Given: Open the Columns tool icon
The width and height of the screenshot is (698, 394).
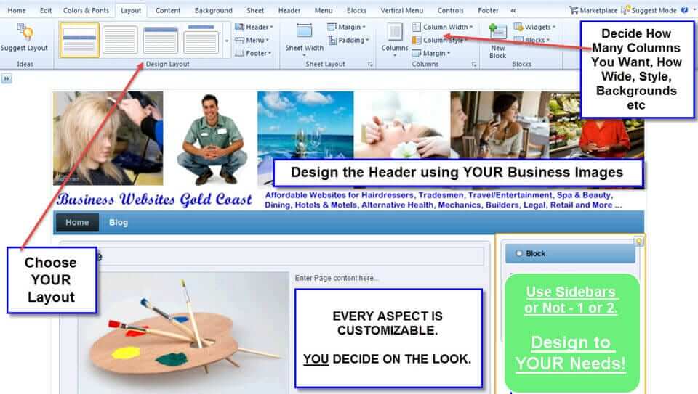Looking at the screenshot, I should point(395,33).
